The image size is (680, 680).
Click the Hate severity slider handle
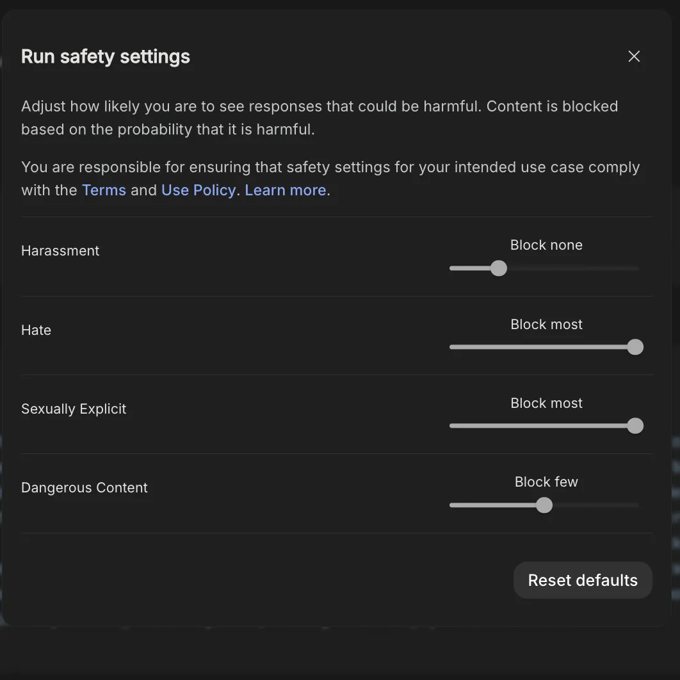coord(635,346)
